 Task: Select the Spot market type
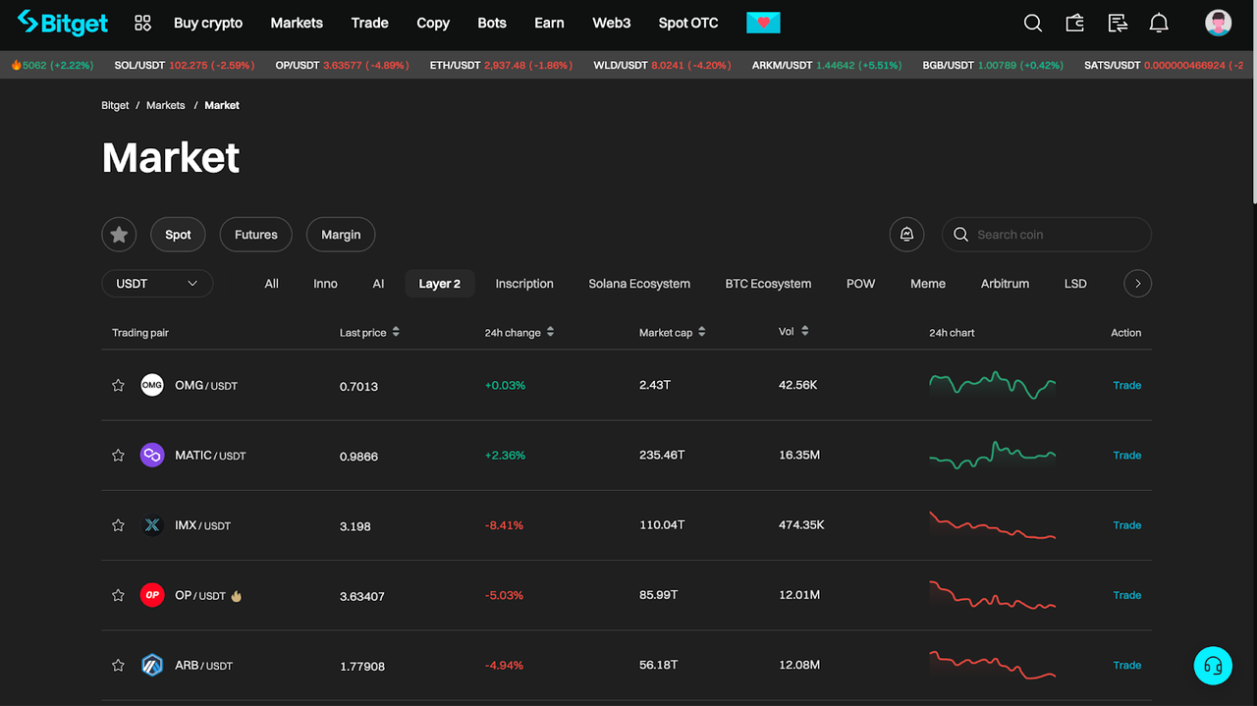tap(178, 235)
